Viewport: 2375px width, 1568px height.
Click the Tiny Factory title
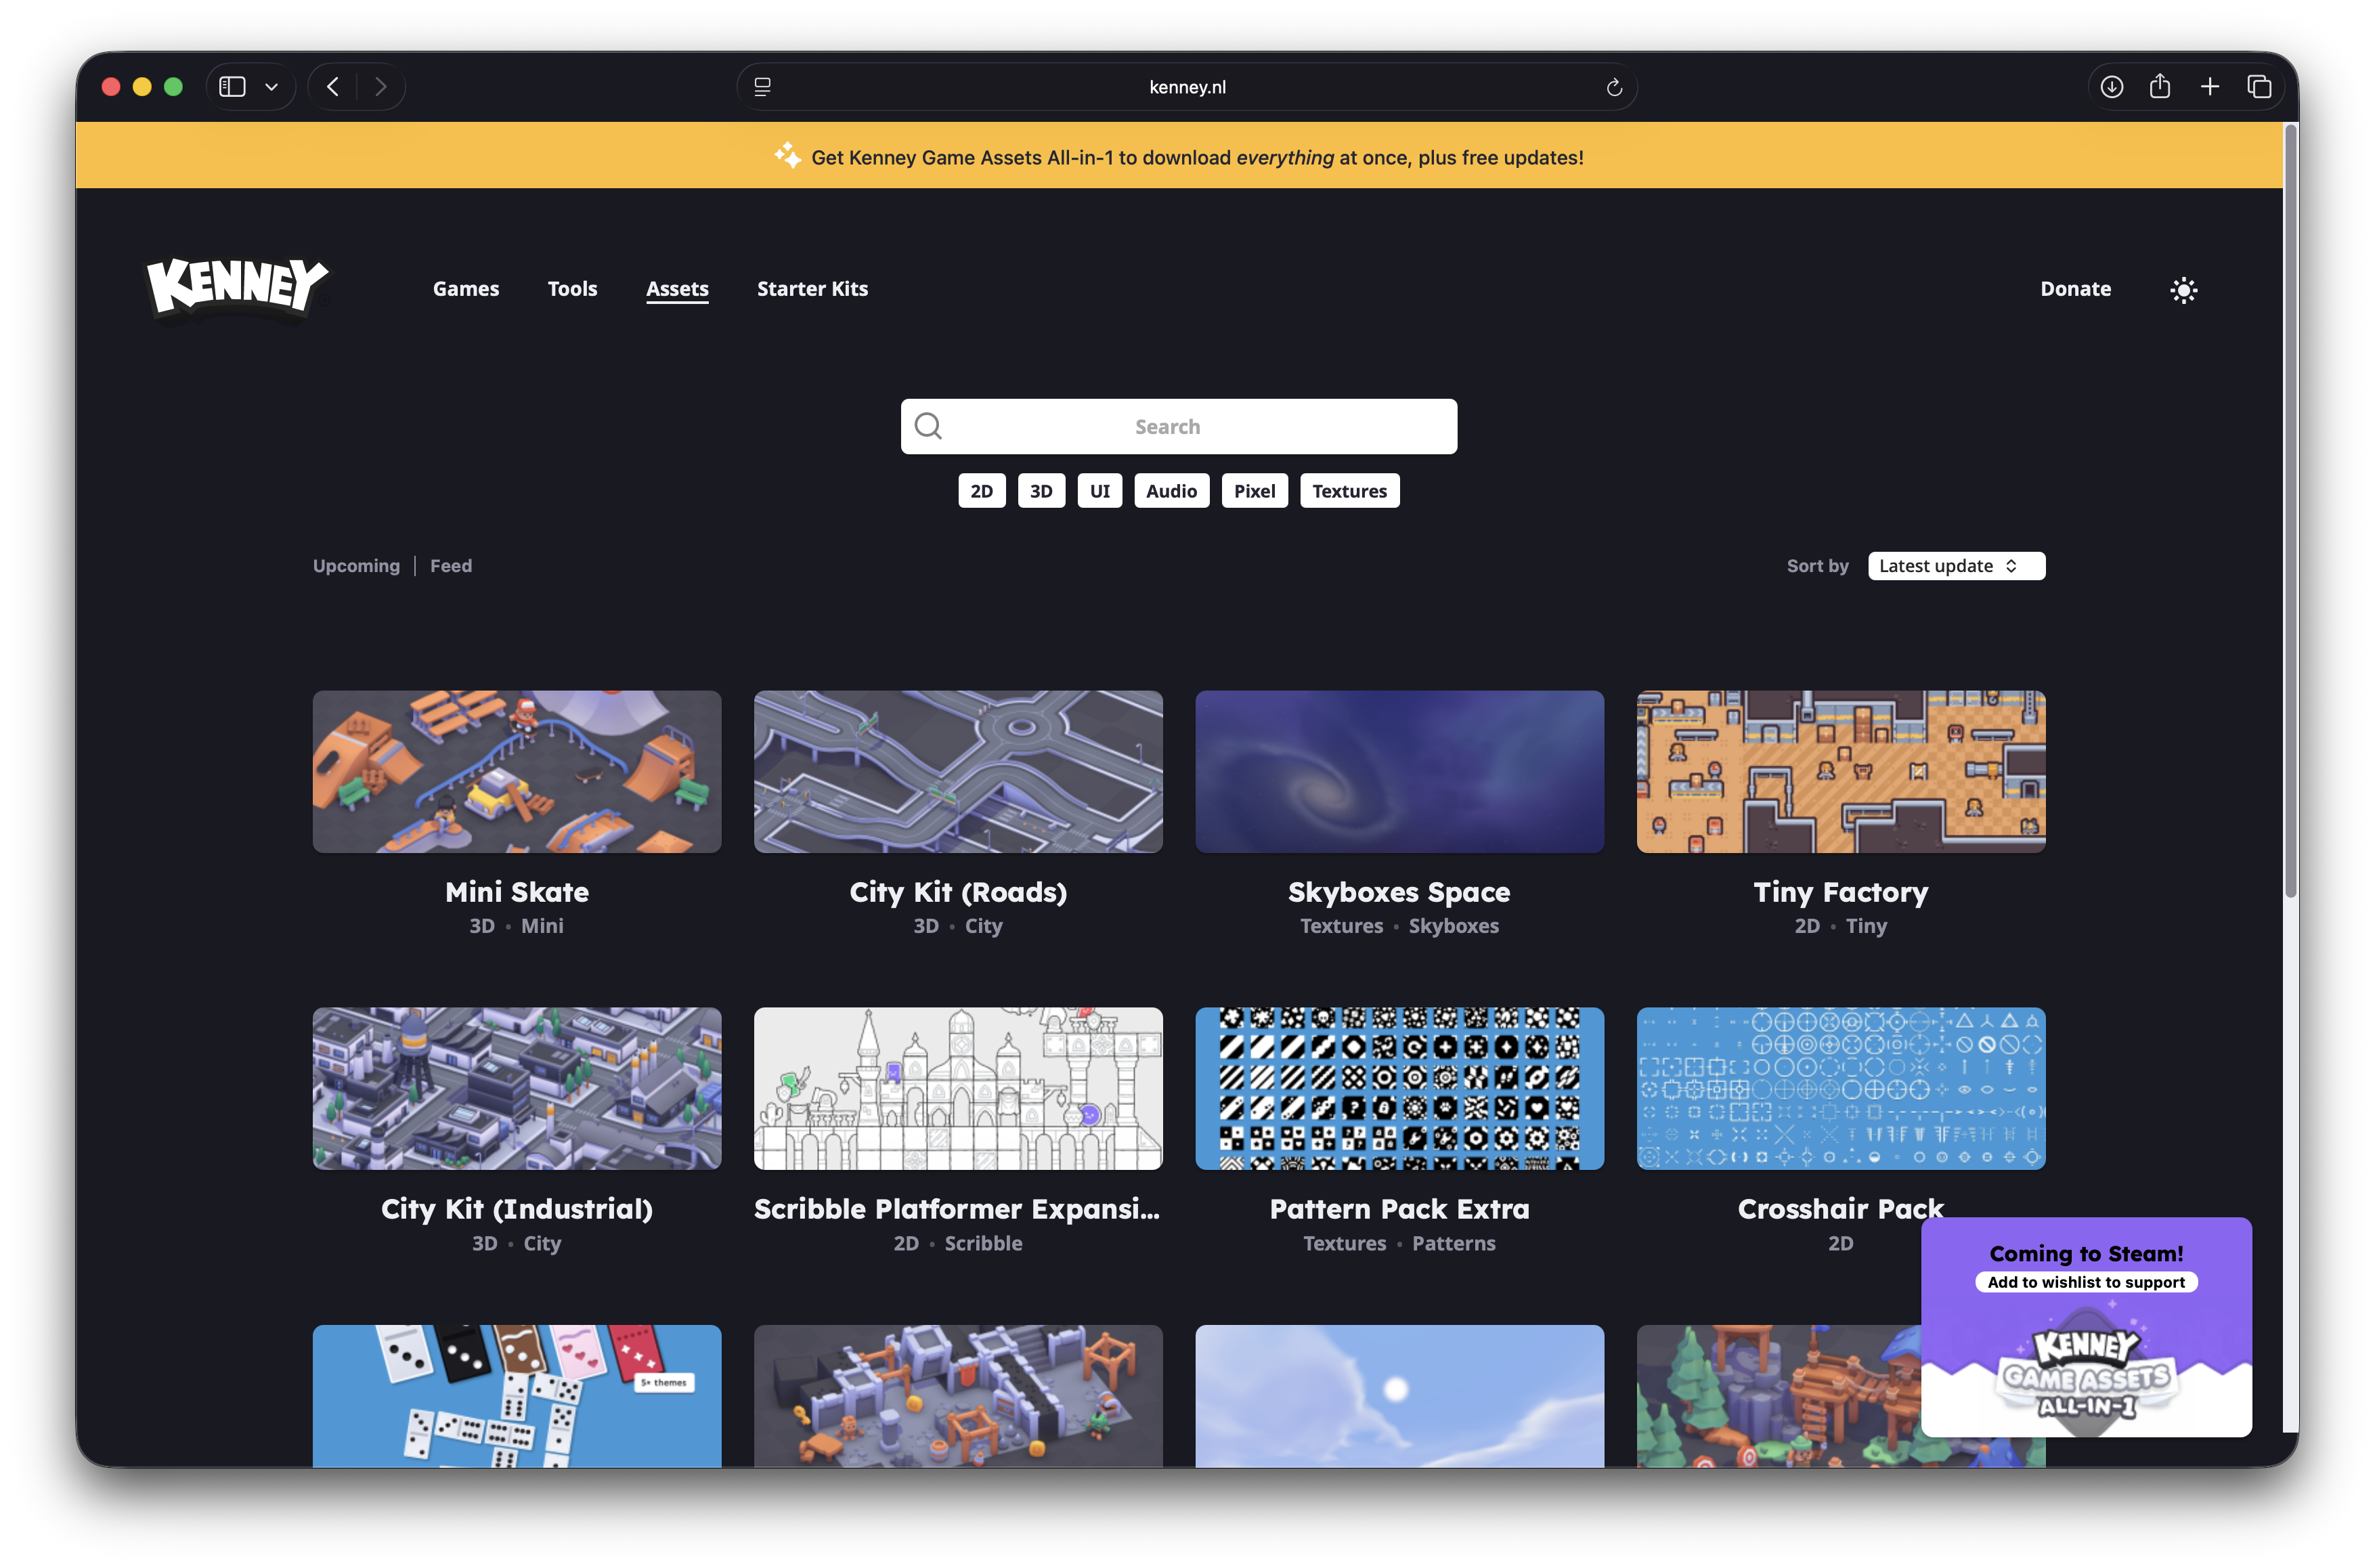pos(1840,892)
